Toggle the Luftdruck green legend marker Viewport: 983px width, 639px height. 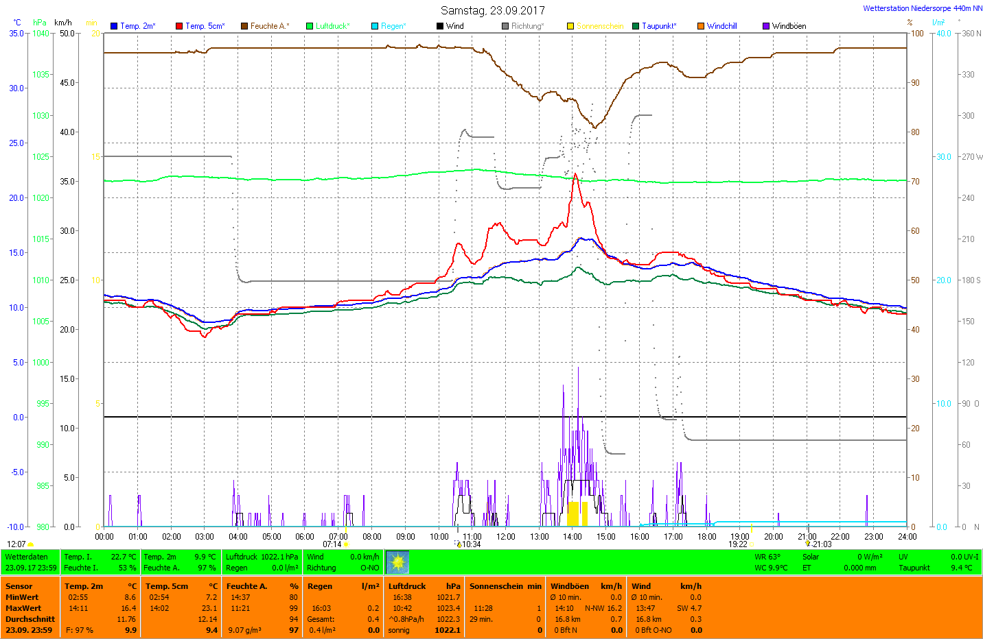[x=310, y=26]
